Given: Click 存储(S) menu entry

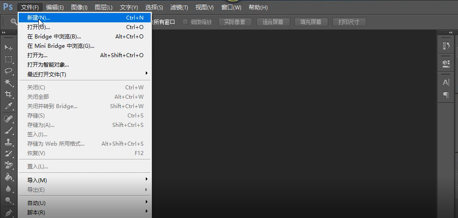Looking at the screenshot, I should pos(85,116).
